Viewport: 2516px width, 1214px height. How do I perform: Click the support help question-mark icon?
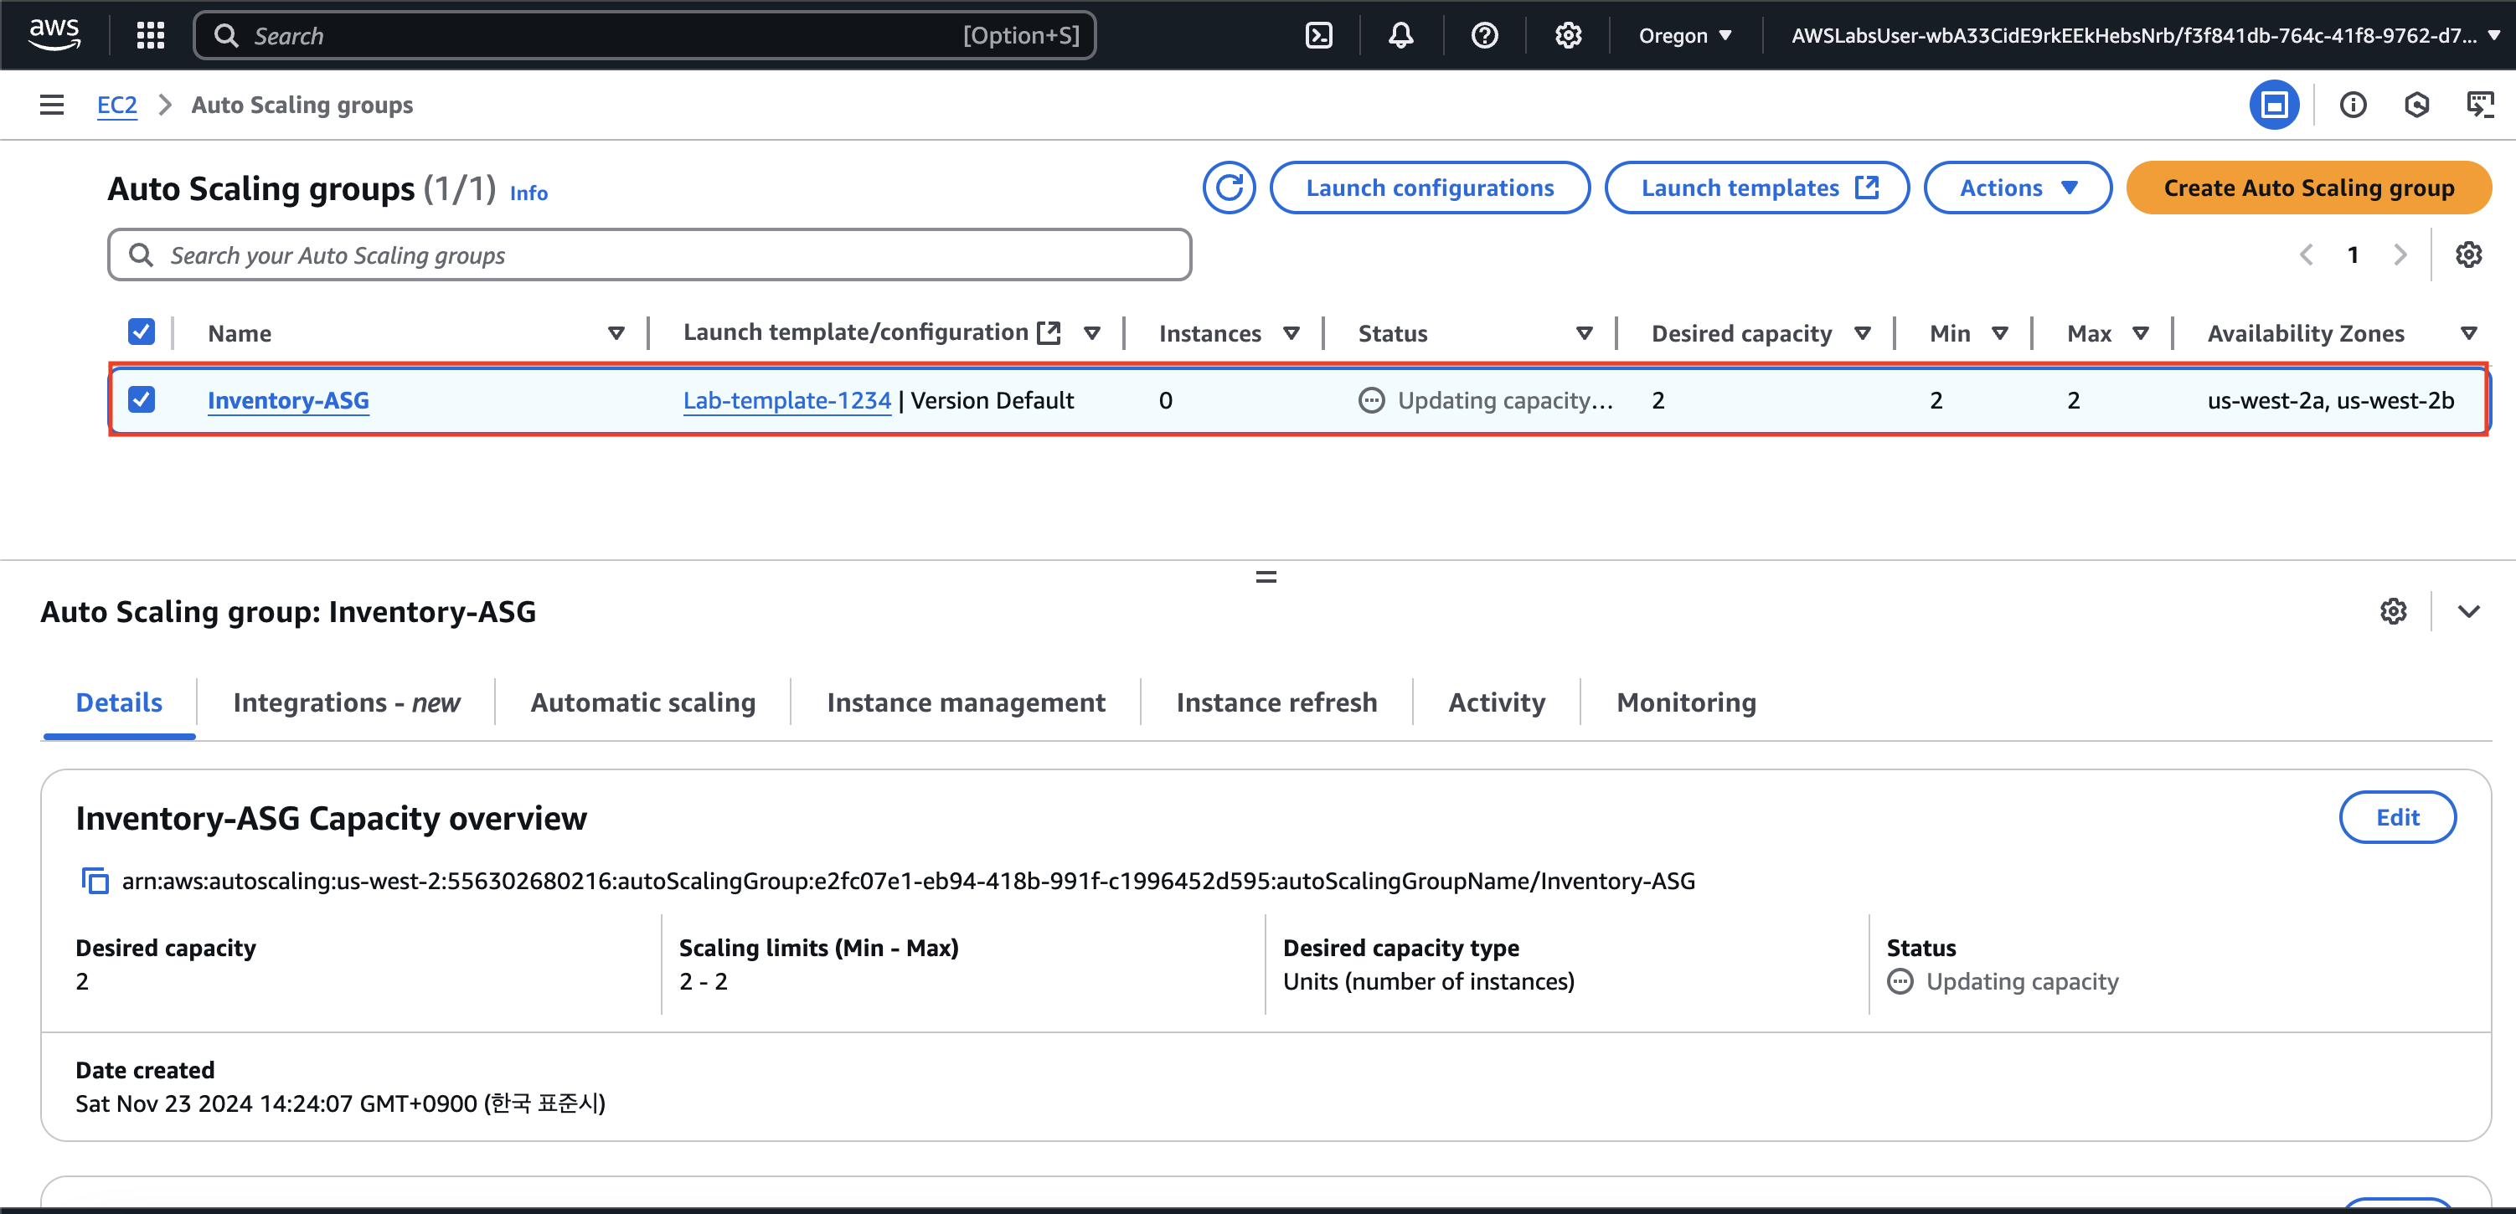(x=1483, y=36)
